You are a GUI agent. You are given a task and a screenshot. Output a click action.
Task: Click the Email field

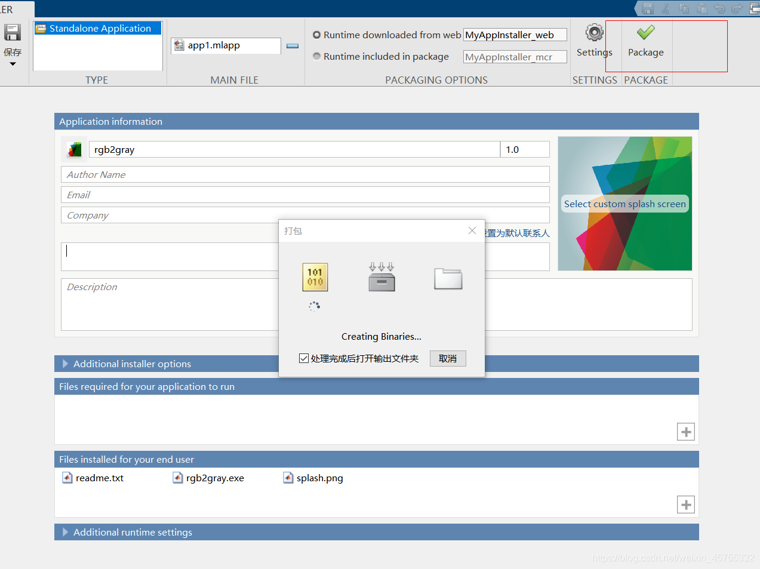(x=305, y=195)
